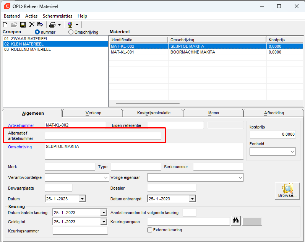
Task: Click the Identificatie column header
Action: [139, 40]
